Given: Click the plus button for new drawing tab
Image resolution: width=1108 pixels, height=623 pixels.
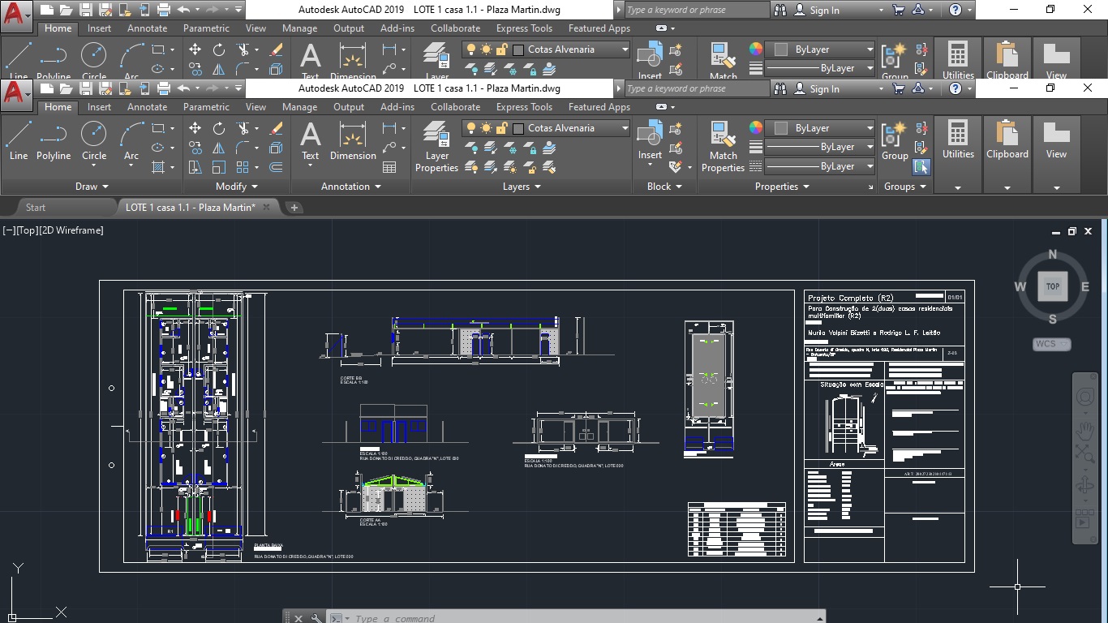Looking at the screenshot, I should 294,208.
